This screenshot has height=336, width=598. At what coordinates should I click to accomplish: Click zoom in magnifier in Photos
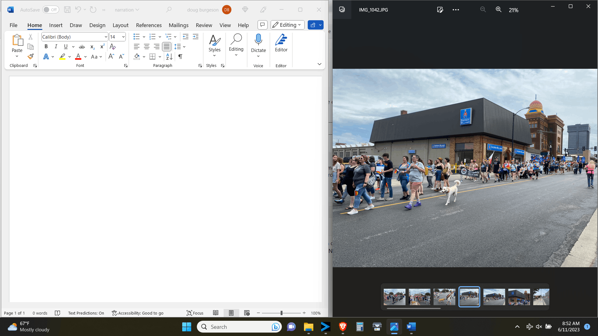pyautogui.click(x=499, y=10)
